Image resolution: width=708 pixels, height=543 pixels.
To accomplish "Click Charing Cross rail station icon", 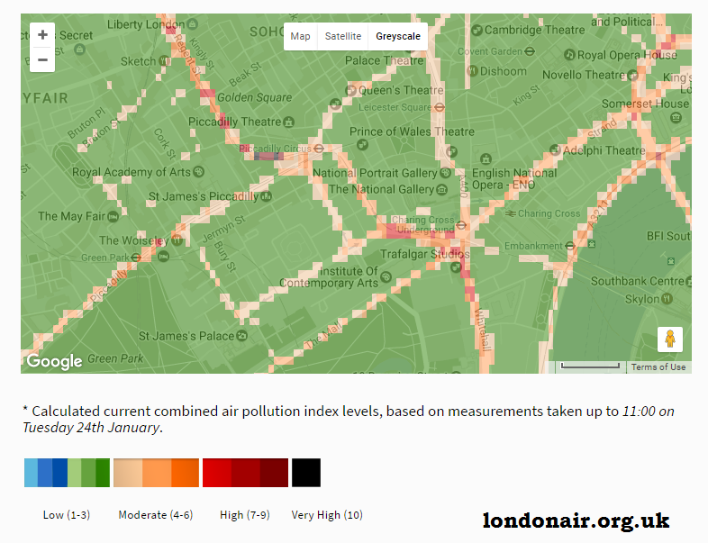I will pyautogui.click(x=510, y=214).
